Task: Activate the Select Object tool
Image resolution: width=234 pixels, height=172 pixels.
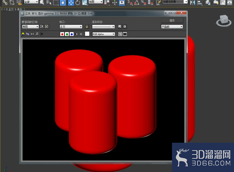Action: (42, 2)
